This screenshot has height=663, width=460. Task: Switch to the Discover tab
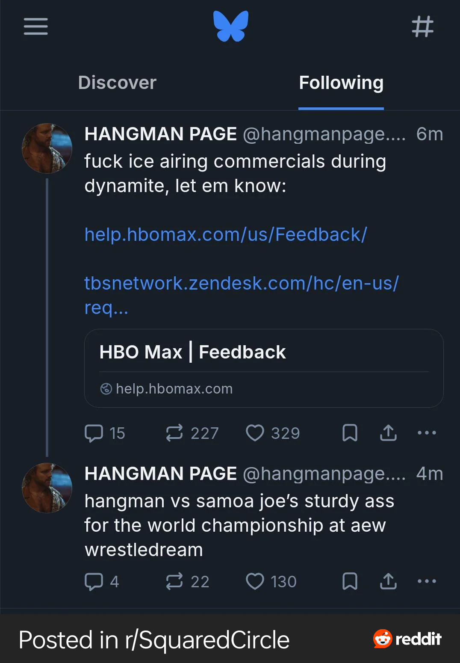click(117, 83)
